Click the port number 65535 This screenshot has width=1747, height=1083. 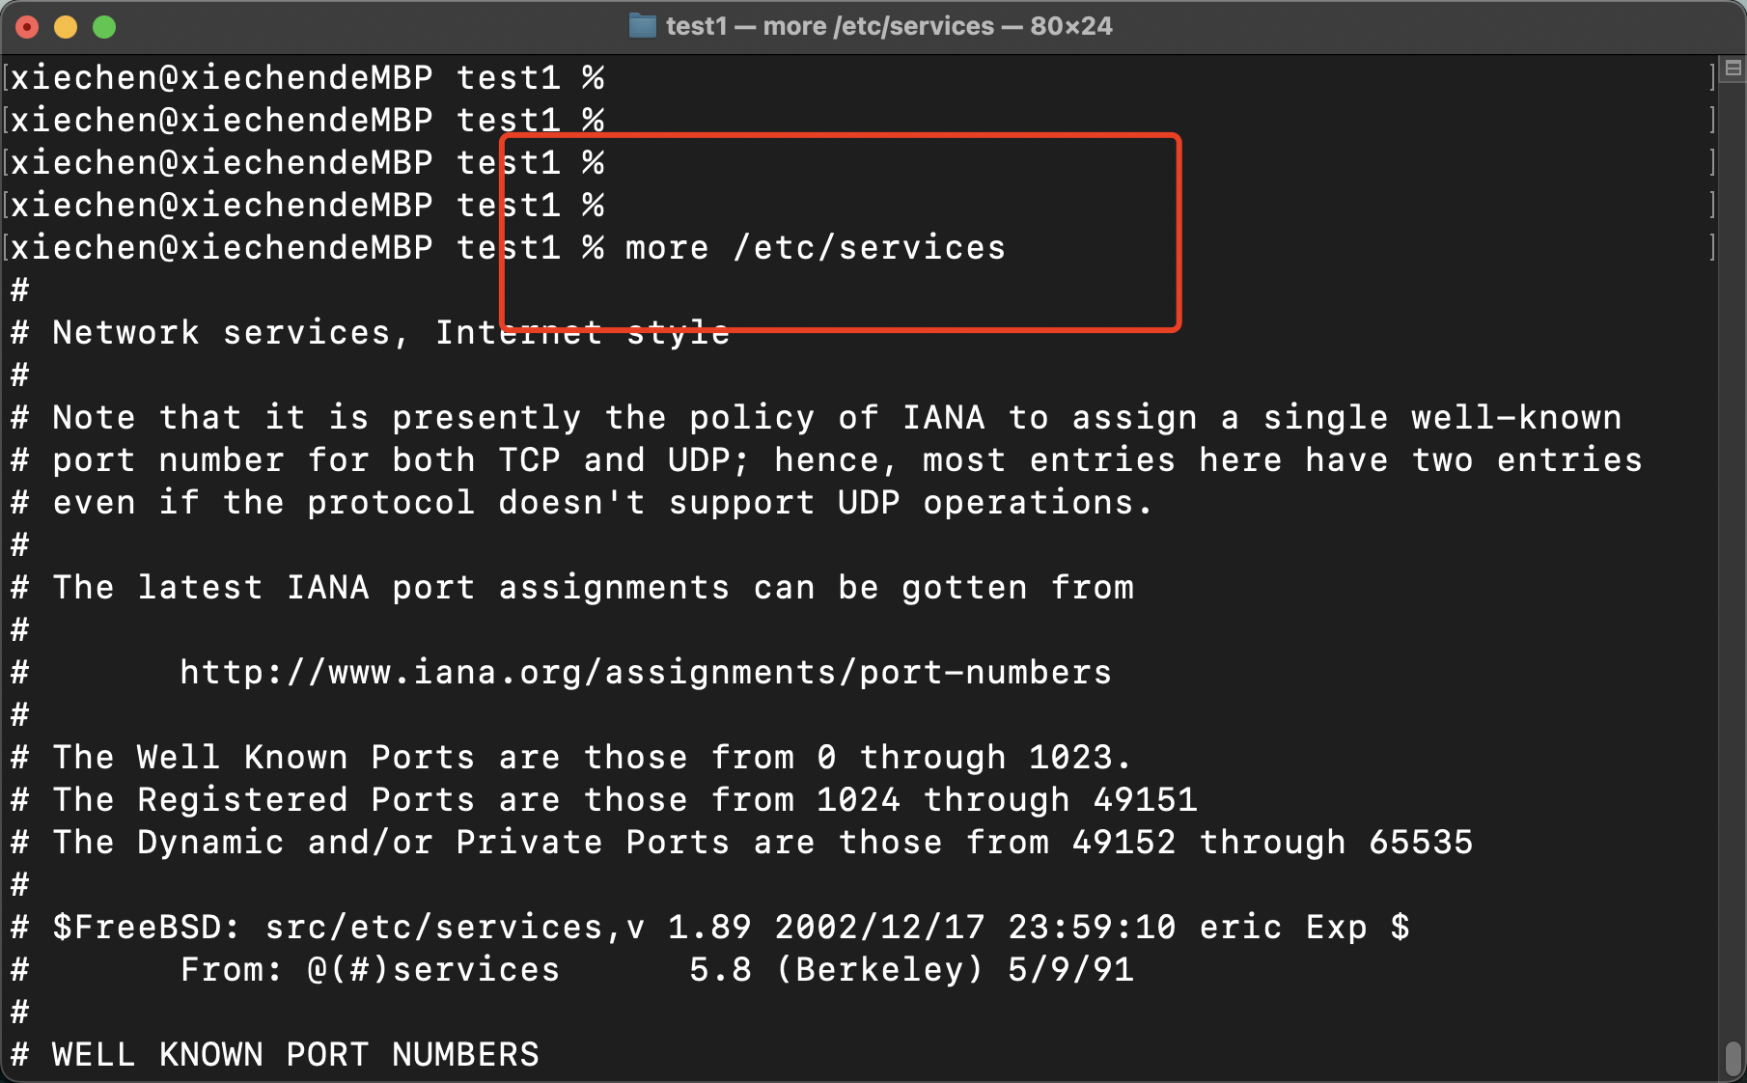point(1421,842)
